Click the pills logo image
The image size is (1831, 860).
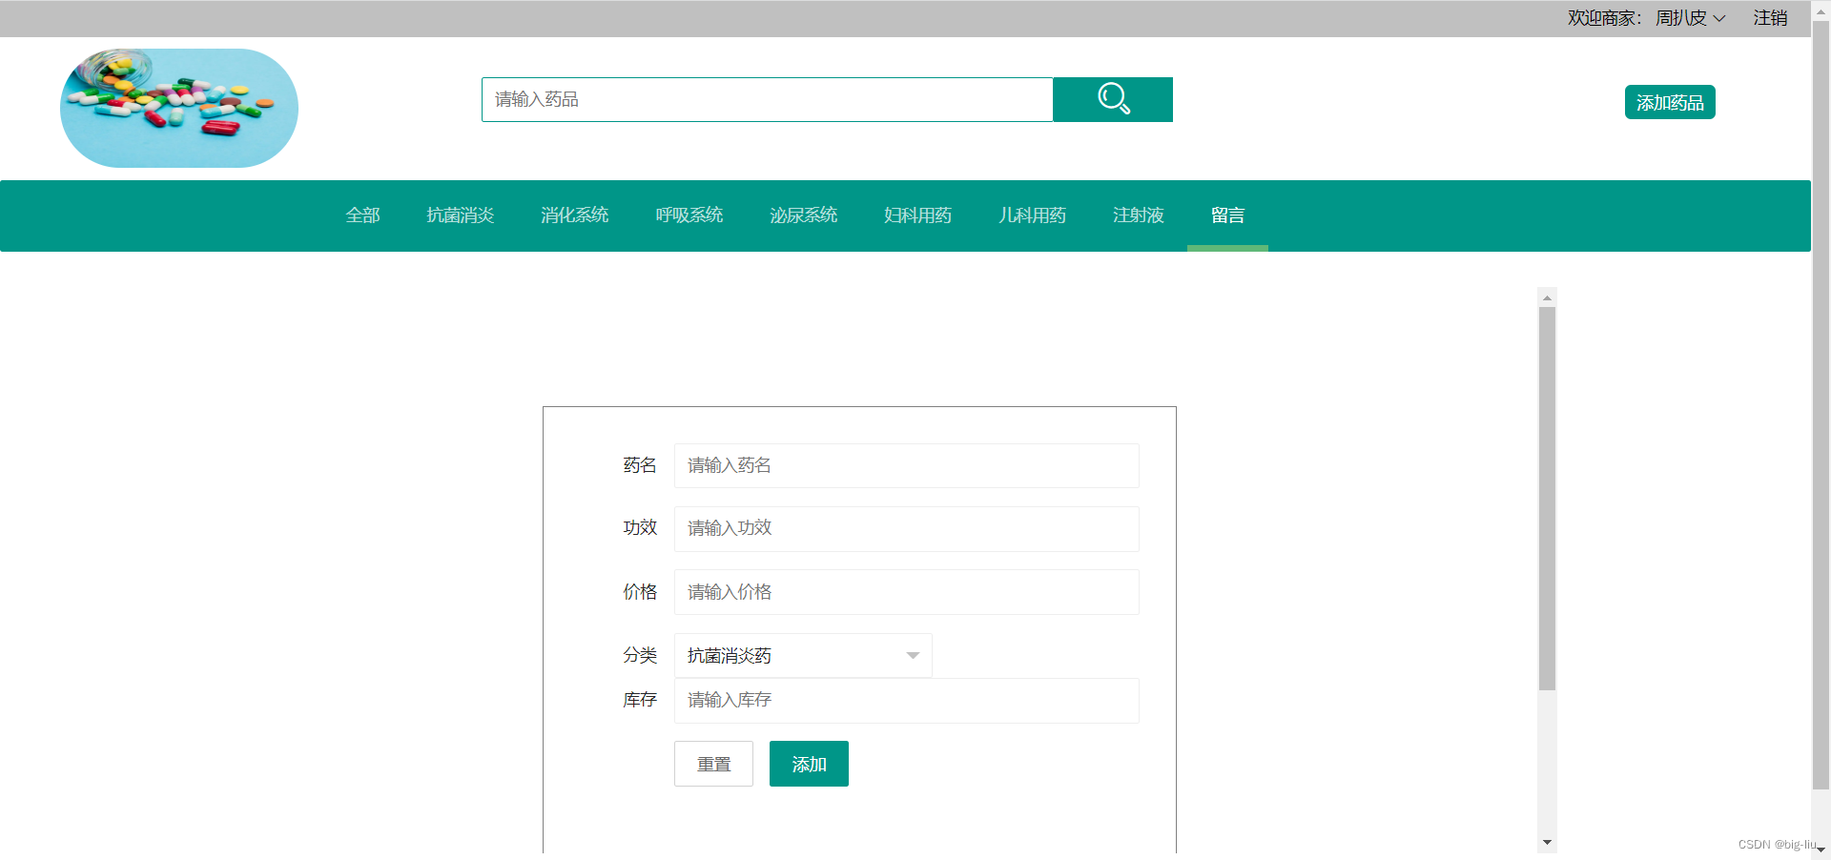pyautogui.click(x=179, y=108)
